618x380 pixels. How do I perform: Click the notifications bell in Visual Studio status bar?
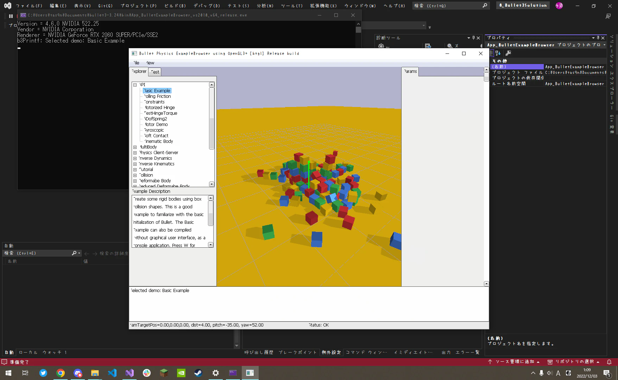pos(609,362)
